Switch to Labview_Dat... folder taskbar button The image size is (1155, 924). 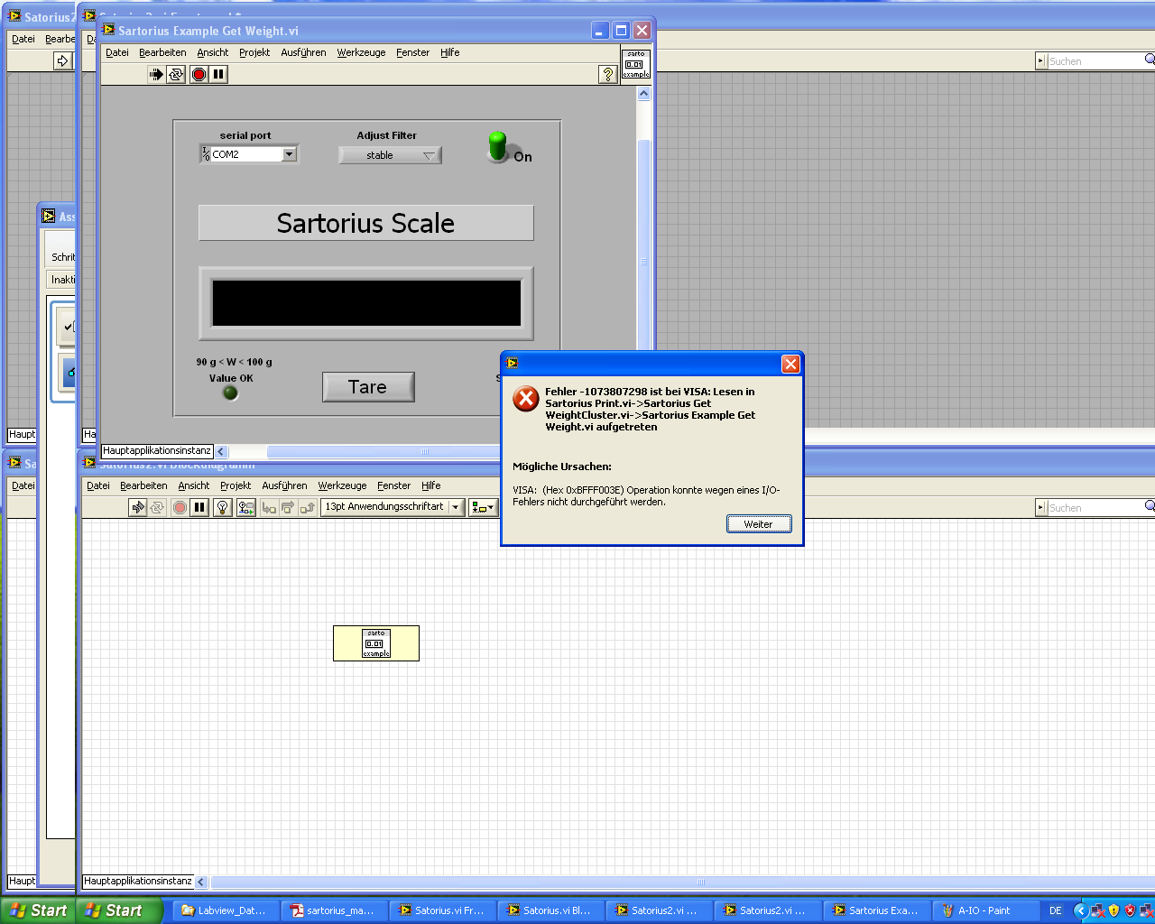click(x=226, y=910)
